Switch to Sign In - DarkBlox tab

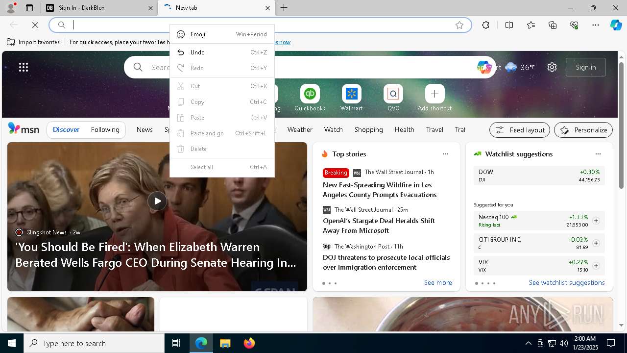99,8
